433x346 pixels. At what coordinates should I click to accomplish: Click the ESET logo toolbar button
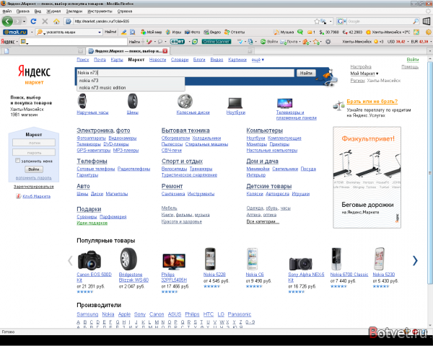coord(178,42)
